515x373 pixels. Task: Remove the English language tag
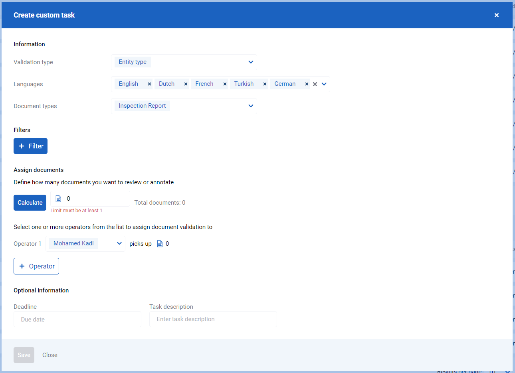pyautogui.click(x=149, y=84)
